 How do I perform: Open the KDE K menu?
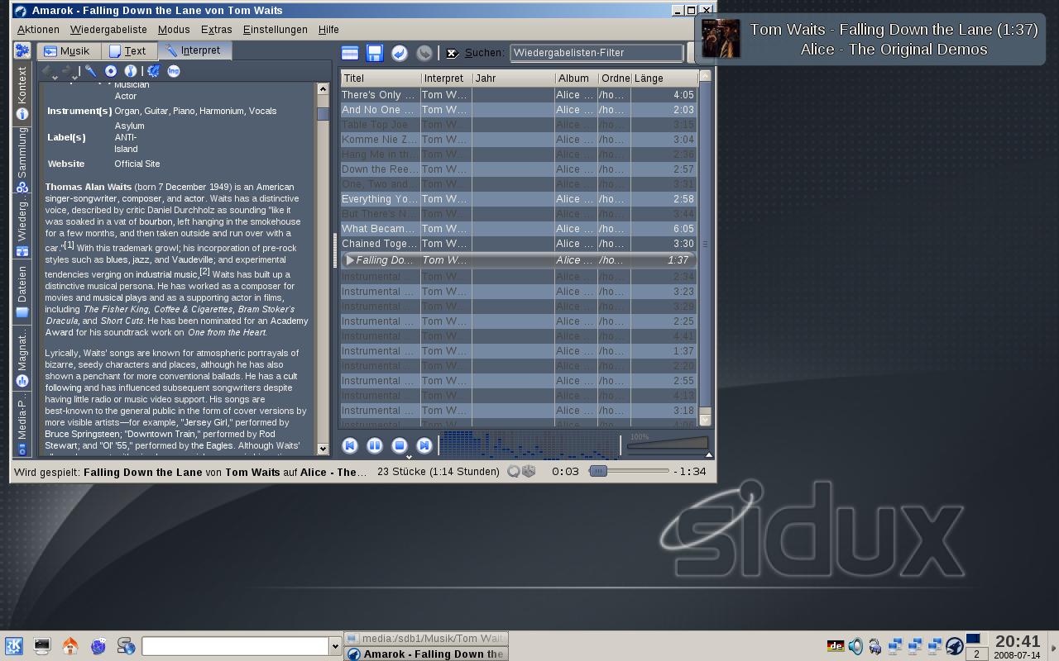[14, 646]
